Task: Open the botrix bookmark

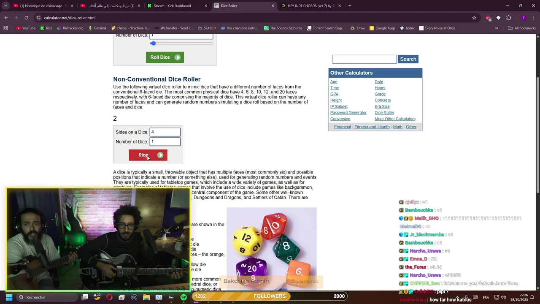Action: pyautogui.click(x=407, y=28)
